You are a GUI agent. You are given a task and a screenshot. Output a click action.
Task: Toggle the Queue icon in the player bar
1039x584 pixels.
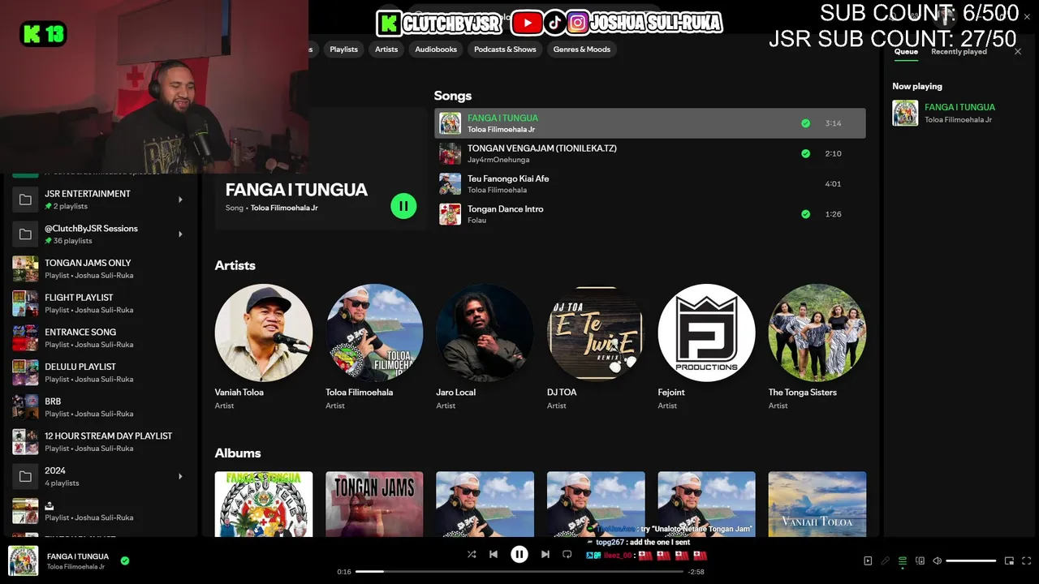(x=902, y=560)
